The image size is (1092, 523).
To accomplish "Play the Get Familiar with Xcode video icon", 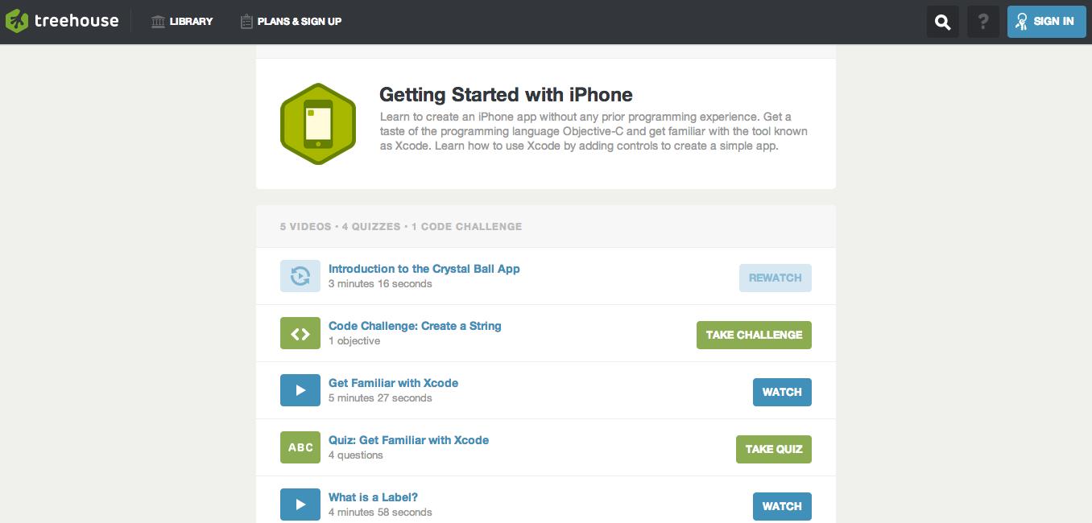I will (x=300, y=391).
